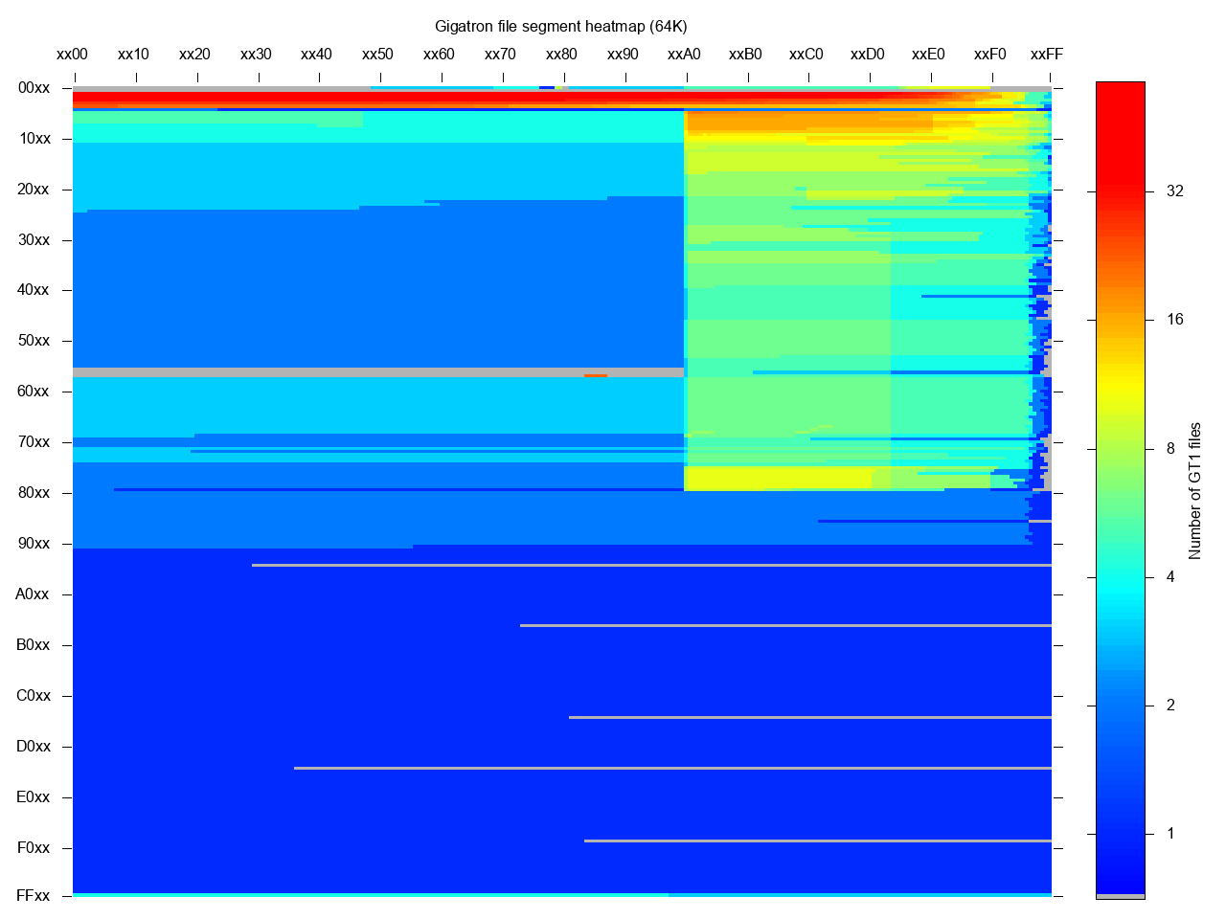The height and width of the screenshot is (919, 1226).
Task: Select the xx60 column label
Action: pos(439,55)
